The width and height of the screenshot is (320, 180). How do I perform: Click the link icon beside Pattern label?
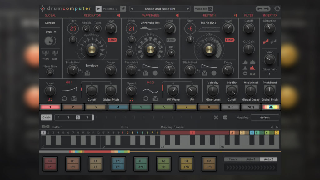point(46,127)
